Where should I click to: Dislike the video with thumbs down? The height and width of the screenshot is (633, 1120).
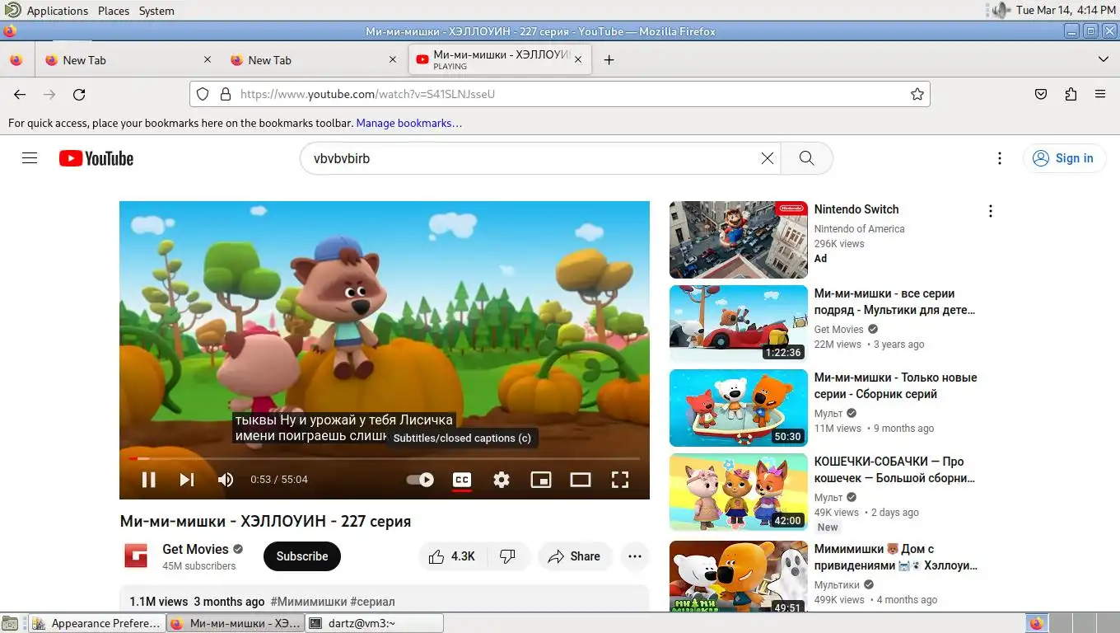(x=508, y=556)
